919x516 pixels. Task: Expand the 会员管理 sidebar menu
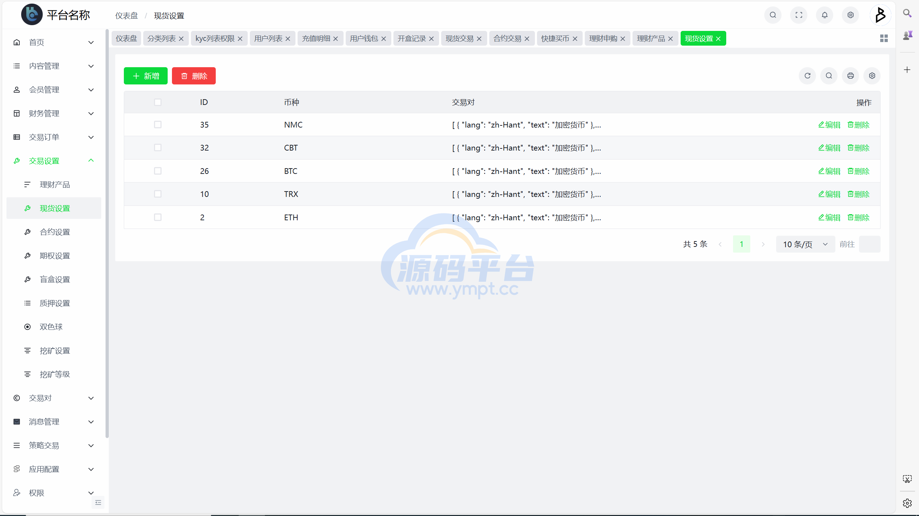click(54, 90)
